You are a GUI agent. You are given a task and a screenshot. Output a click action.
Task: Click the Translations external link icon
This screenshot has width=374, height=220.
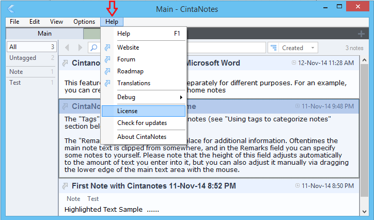(x=107, y=83)
